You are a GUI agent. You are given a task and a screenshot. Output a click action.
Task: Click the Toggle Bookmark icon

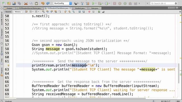click(74, 12)
